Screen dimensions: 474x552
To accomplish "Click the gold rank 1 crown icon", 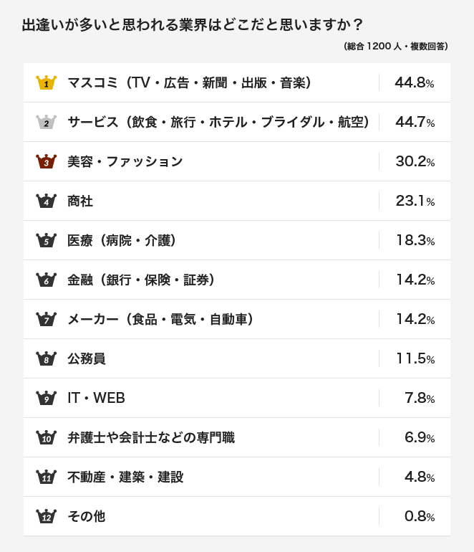I will (46, 82).
